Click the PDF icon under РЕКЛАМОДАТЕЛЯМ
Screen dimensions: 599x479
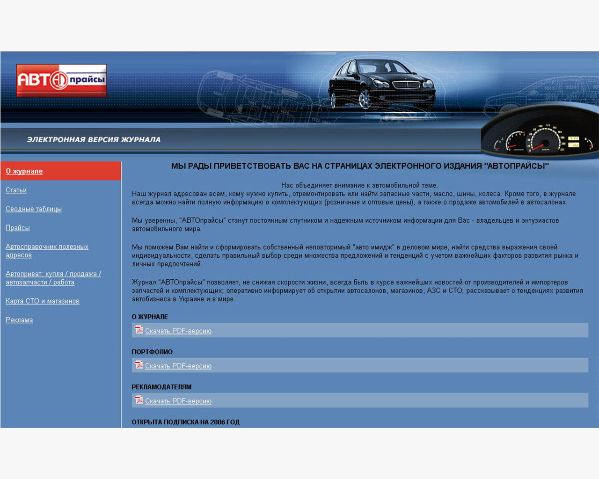click(139, 400)
